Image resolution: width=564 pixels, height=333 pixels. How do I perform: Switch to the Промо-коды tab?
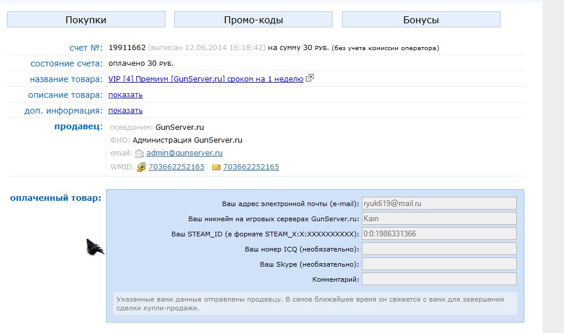(x=253, y=20)
